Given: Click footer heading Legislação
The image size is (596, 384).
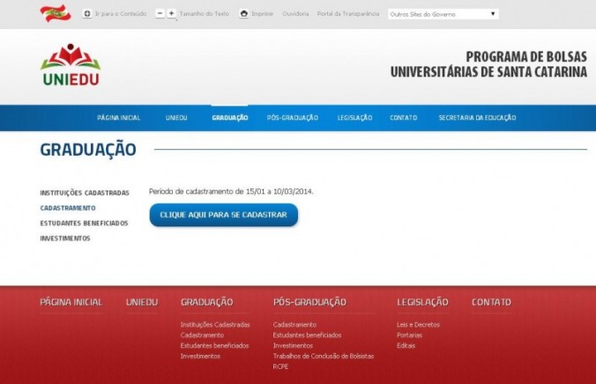Looking at the screenshot, I should pyautogui.click(x=422, y=302).
